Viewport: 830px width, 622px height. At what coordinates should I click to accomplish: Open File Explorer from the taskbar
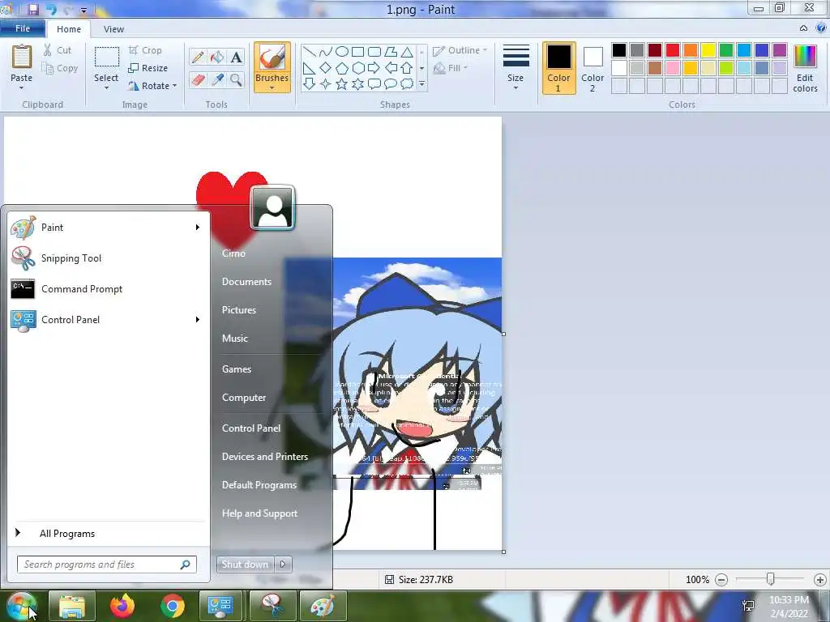72,606
